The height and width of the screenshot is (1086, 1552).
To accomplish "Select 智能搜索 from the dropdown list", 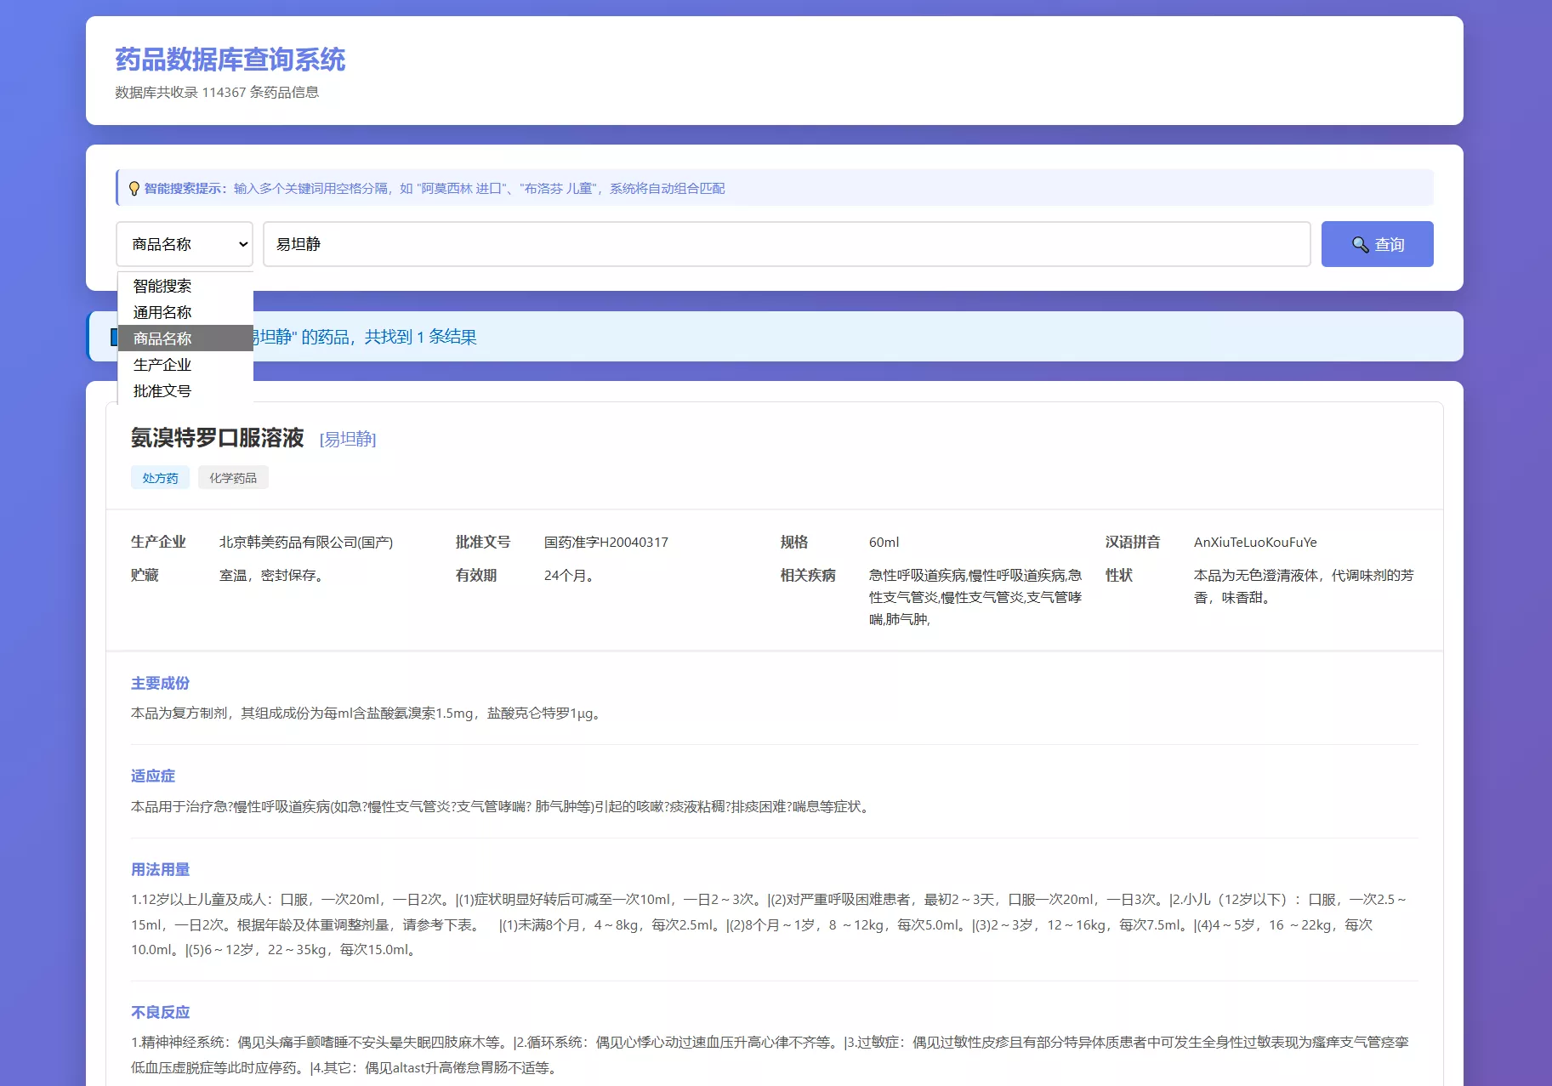I will coord(162,287).
